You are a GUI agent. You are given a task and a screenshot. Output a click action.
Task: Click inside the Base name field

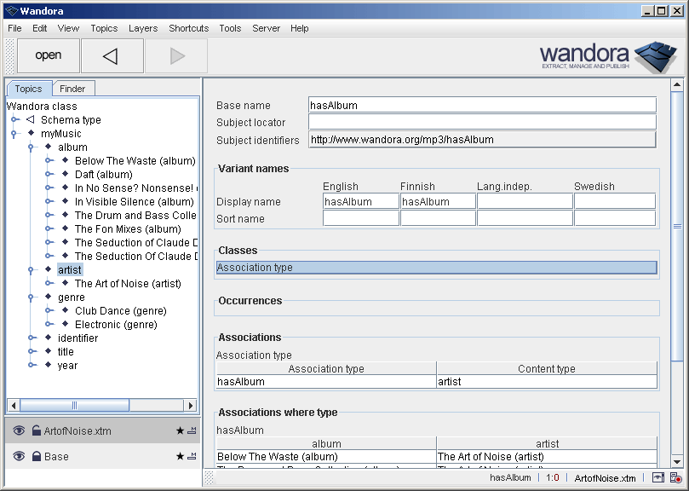tap(481, 105)
